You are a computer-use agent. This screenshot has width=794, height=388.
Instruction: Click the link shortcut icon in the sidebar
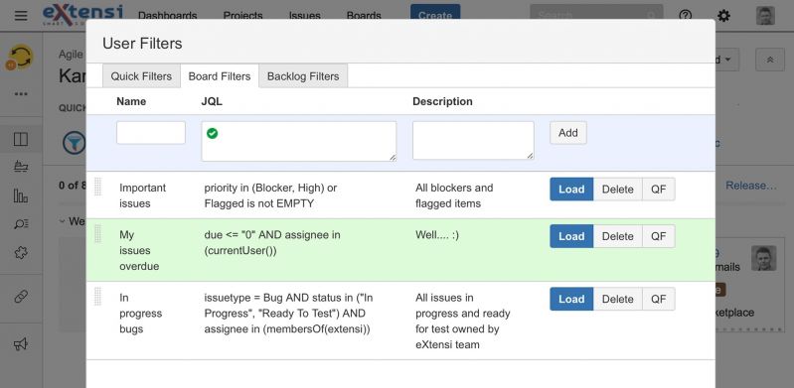pyautogui.click(x=21, y=297)
